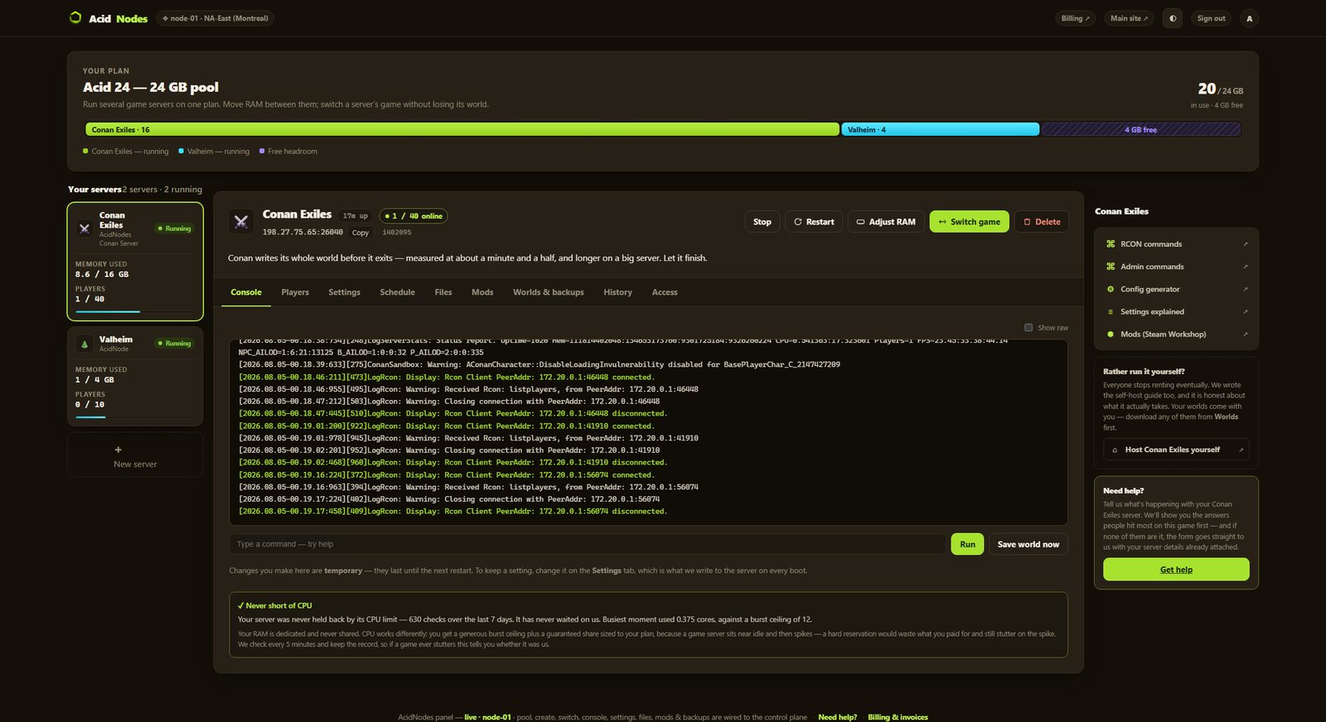The height and width of the screenshot is (722, 1326).
Task: Click the Save world now button
Action: (x=1028, y=544)
